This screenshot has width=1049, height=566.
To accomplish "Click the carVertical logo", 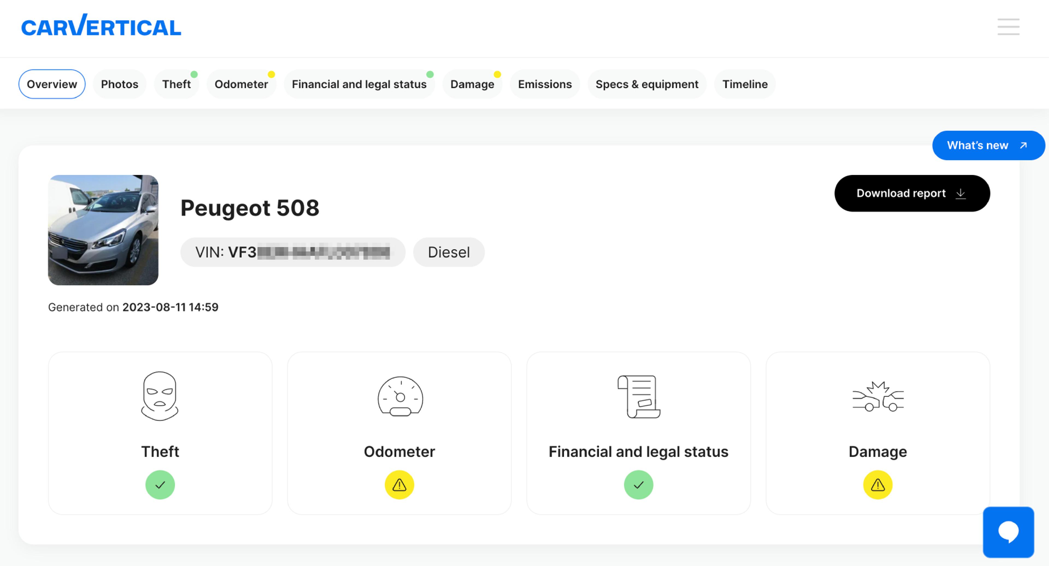I will (101, 26).
